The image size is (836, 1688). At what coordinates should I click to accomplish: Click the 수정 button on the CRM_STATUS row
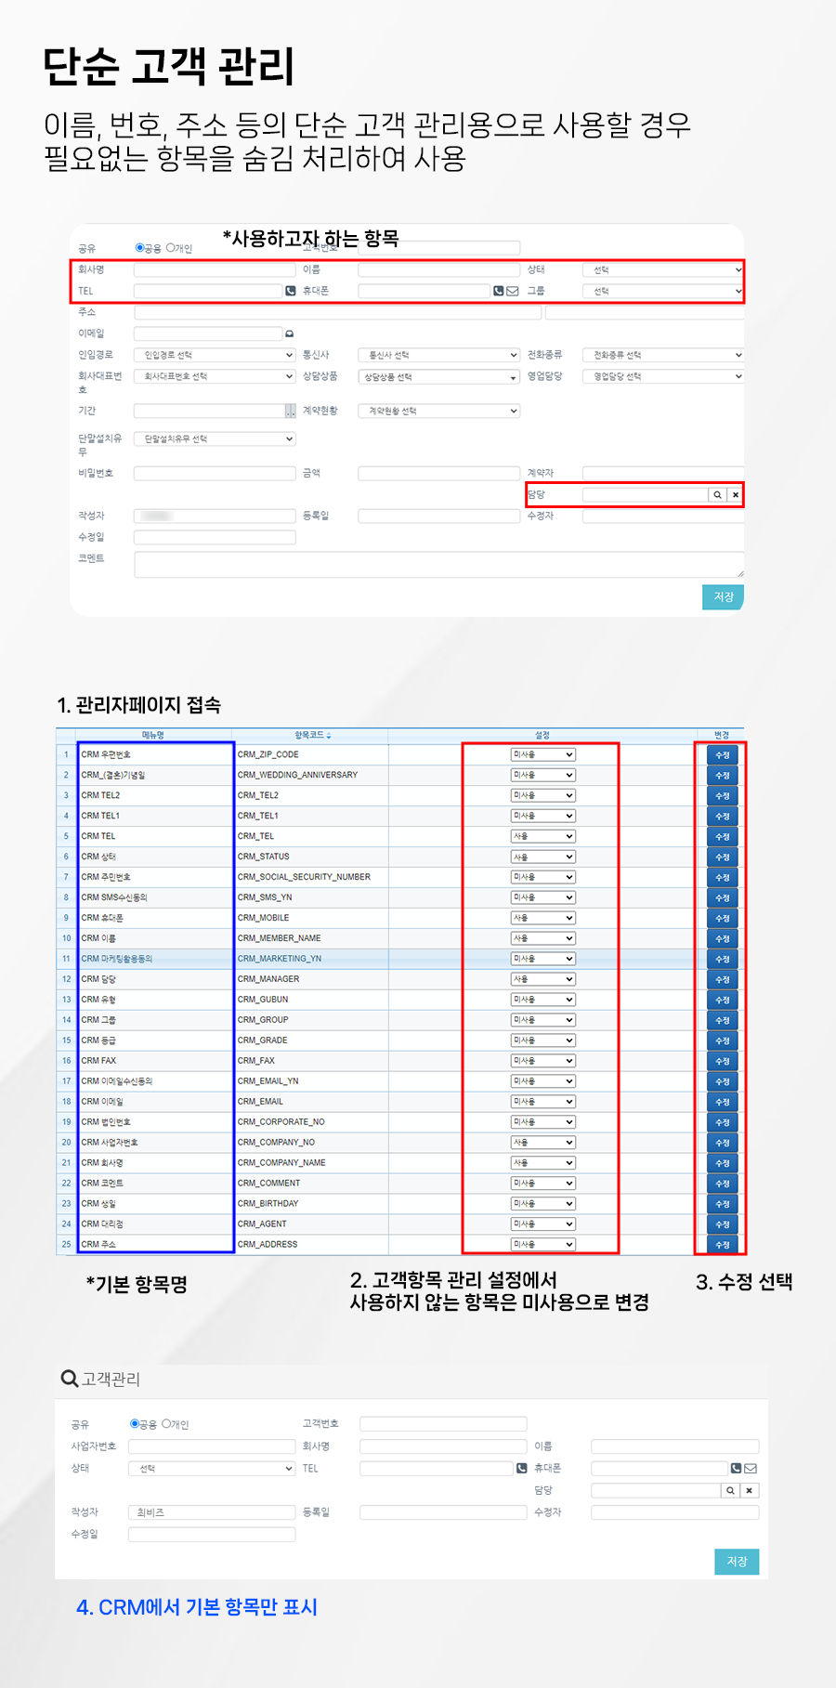723,857
